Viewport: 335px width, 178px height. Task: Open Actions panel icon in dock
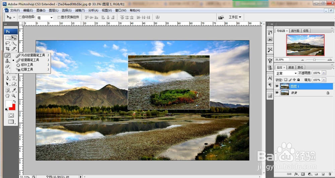pos(270,39)
